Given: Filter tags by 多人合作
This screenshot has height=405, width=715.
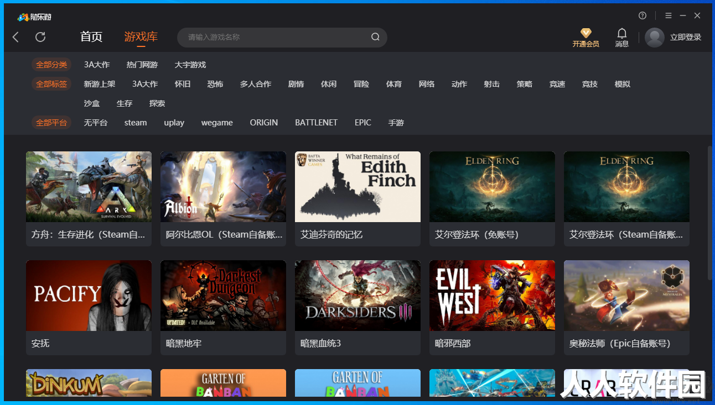Looking at the screenshot, I should [x=256, y=84].
